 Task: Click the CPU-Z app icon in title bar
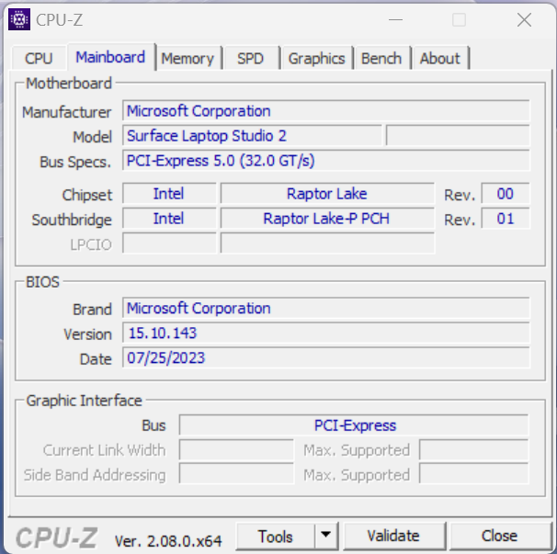click(19, 19)
